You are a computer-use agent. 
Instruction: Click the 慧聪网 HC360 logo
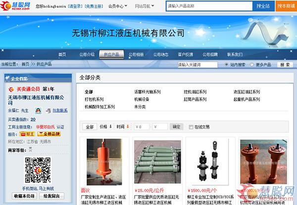pyautogui.click(x=15, y=5)
